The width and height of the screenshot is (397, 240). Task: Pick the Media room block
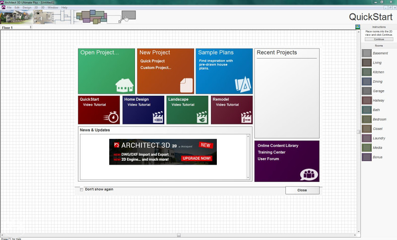pos(366,147)
